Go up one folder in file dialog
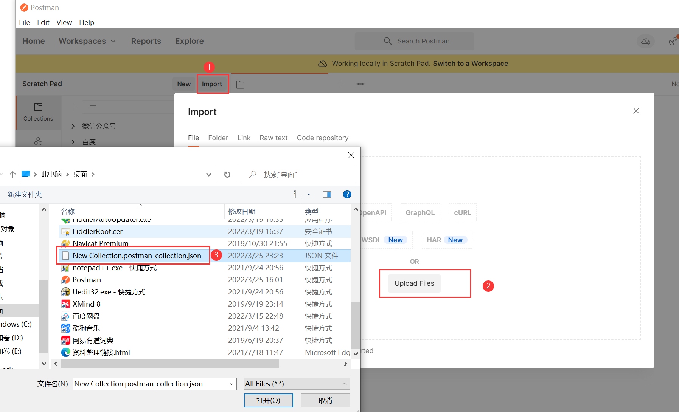 point(13,174)
